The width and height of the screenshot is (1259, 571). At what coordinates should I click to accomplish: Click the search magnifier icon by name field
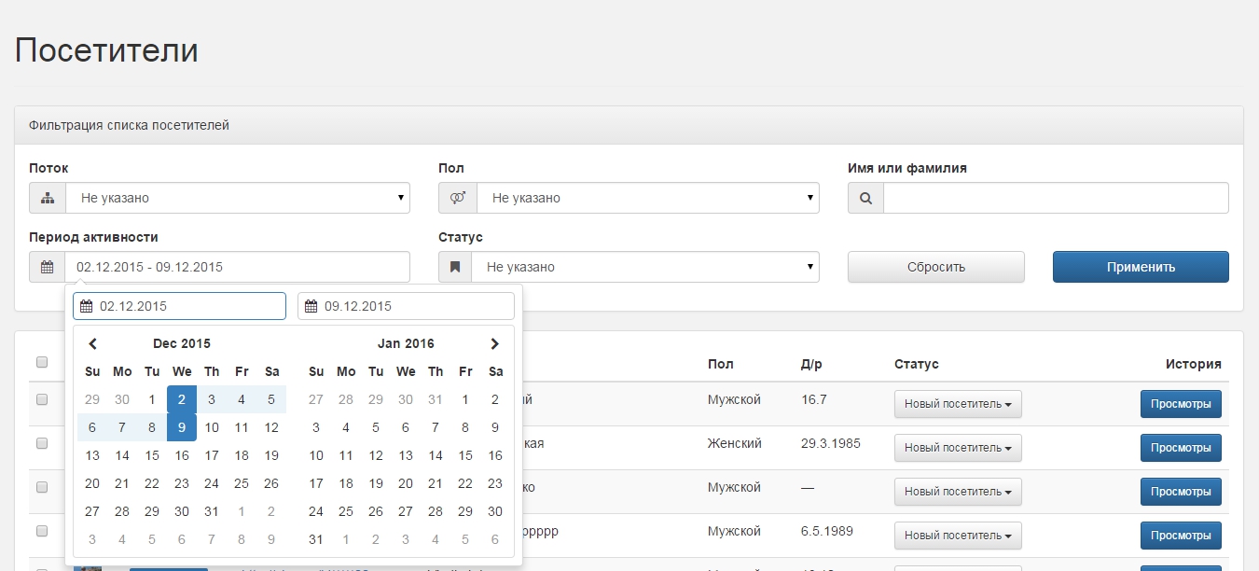tap(865, 198)
